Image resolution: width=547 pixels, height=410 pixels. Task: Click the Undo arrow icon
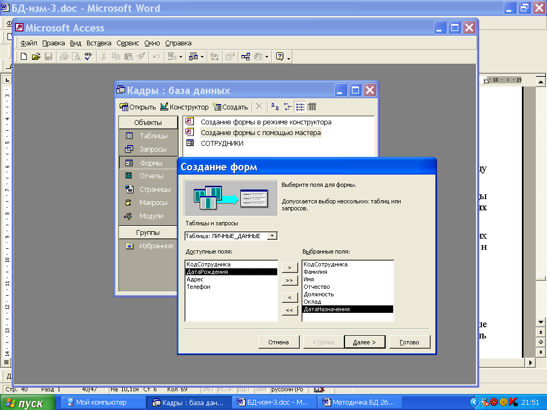157,57
